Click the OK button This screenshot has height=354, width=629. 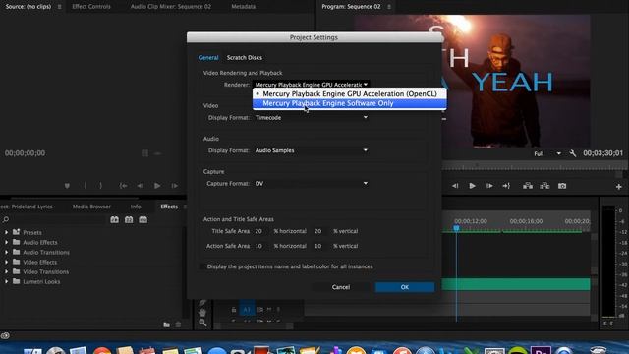[x=404, y=287]
